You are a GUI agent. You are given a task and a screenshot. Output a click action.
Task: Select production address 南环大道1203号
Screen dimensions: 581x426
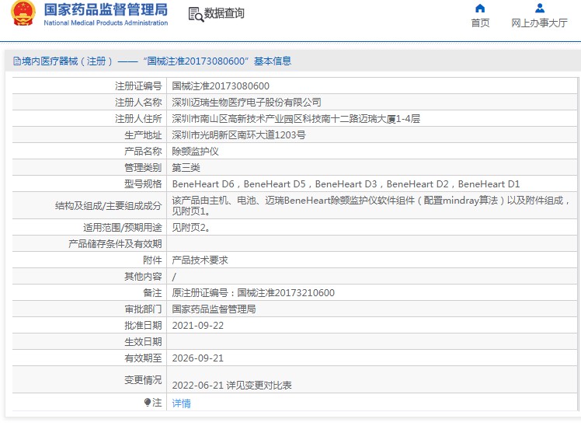click(x=238, y=135)
